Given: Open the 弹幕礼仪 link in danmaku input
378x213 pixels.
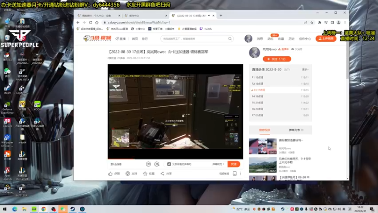Looking at the screenshot, I should pyautogui.click(x=218, y=164).
